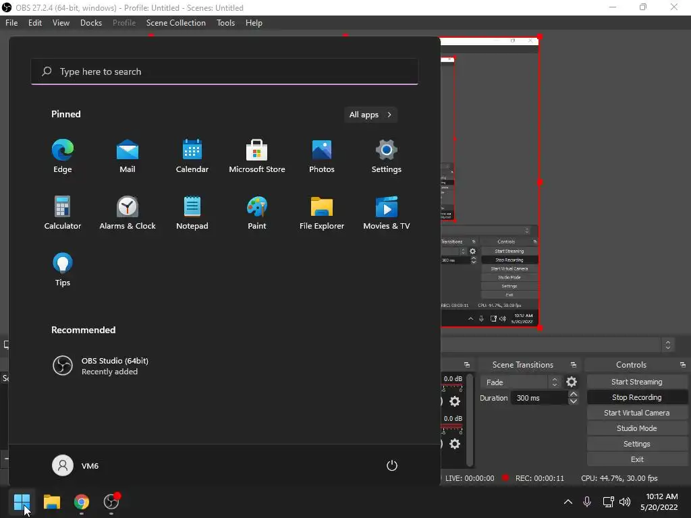Open File Explorer from pinned apps
Screen dimensions: 691x518
pos(322,213)
